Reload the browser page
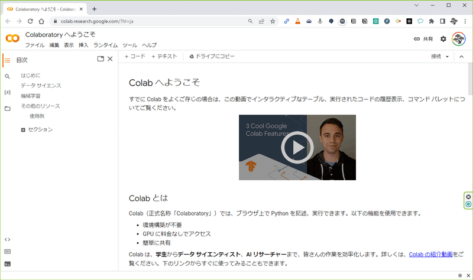 point(30,21)
